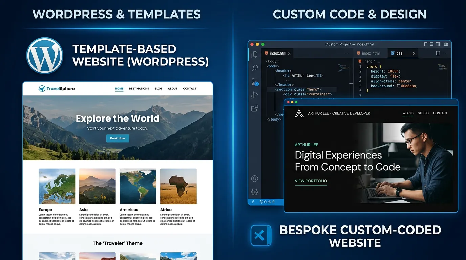Close the left index.html tab

click(289, 53)
